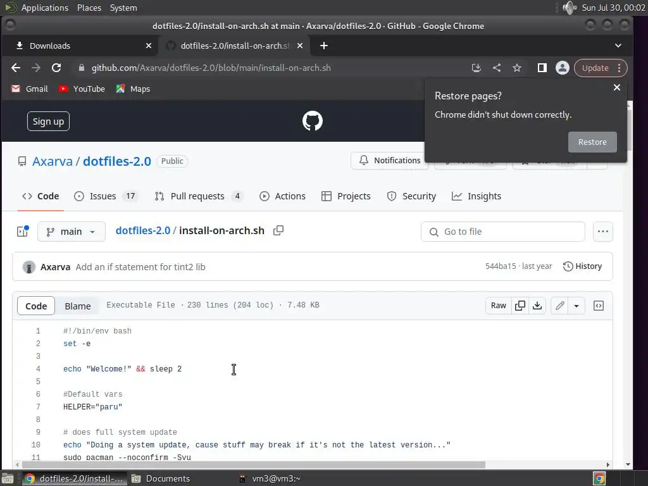Open dotfiles-2.0 breadcrumb link
Viewport: 648px width, 486px height.
[143, 230]
